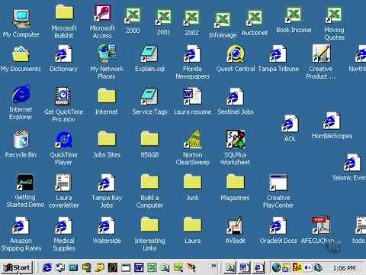The image size is (366, 275).
Task: Launch the Microsoft Access shortcut
Action: [102, 13]
